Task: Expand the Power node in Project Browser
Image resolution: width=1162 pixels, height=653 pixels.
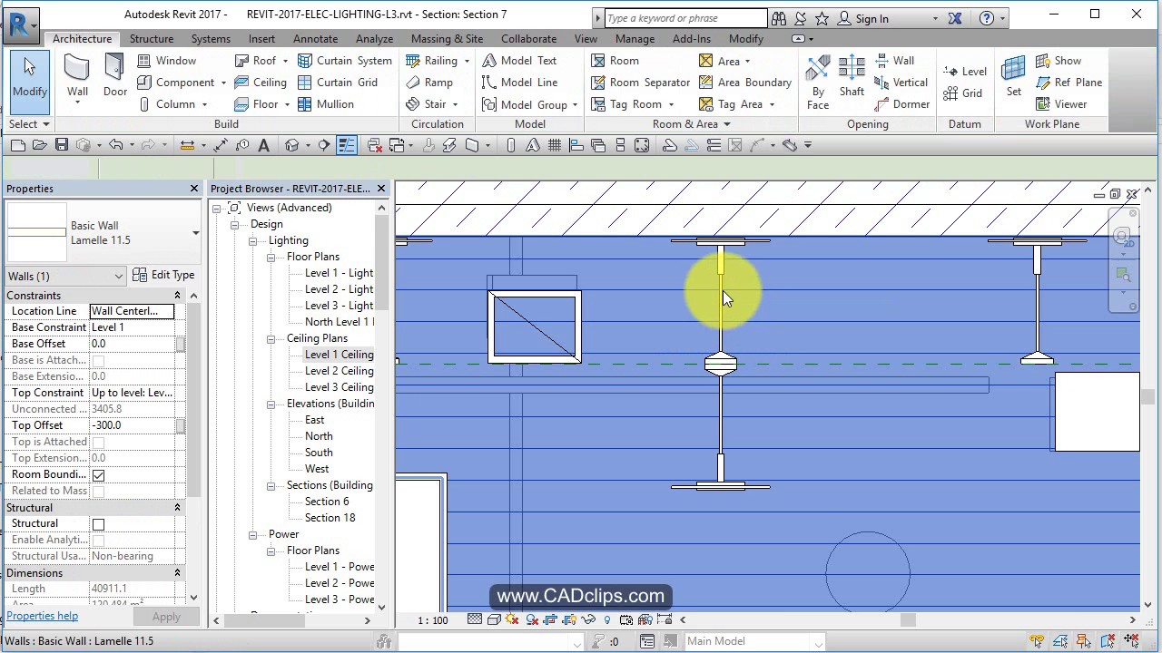Action: point(252,534)
